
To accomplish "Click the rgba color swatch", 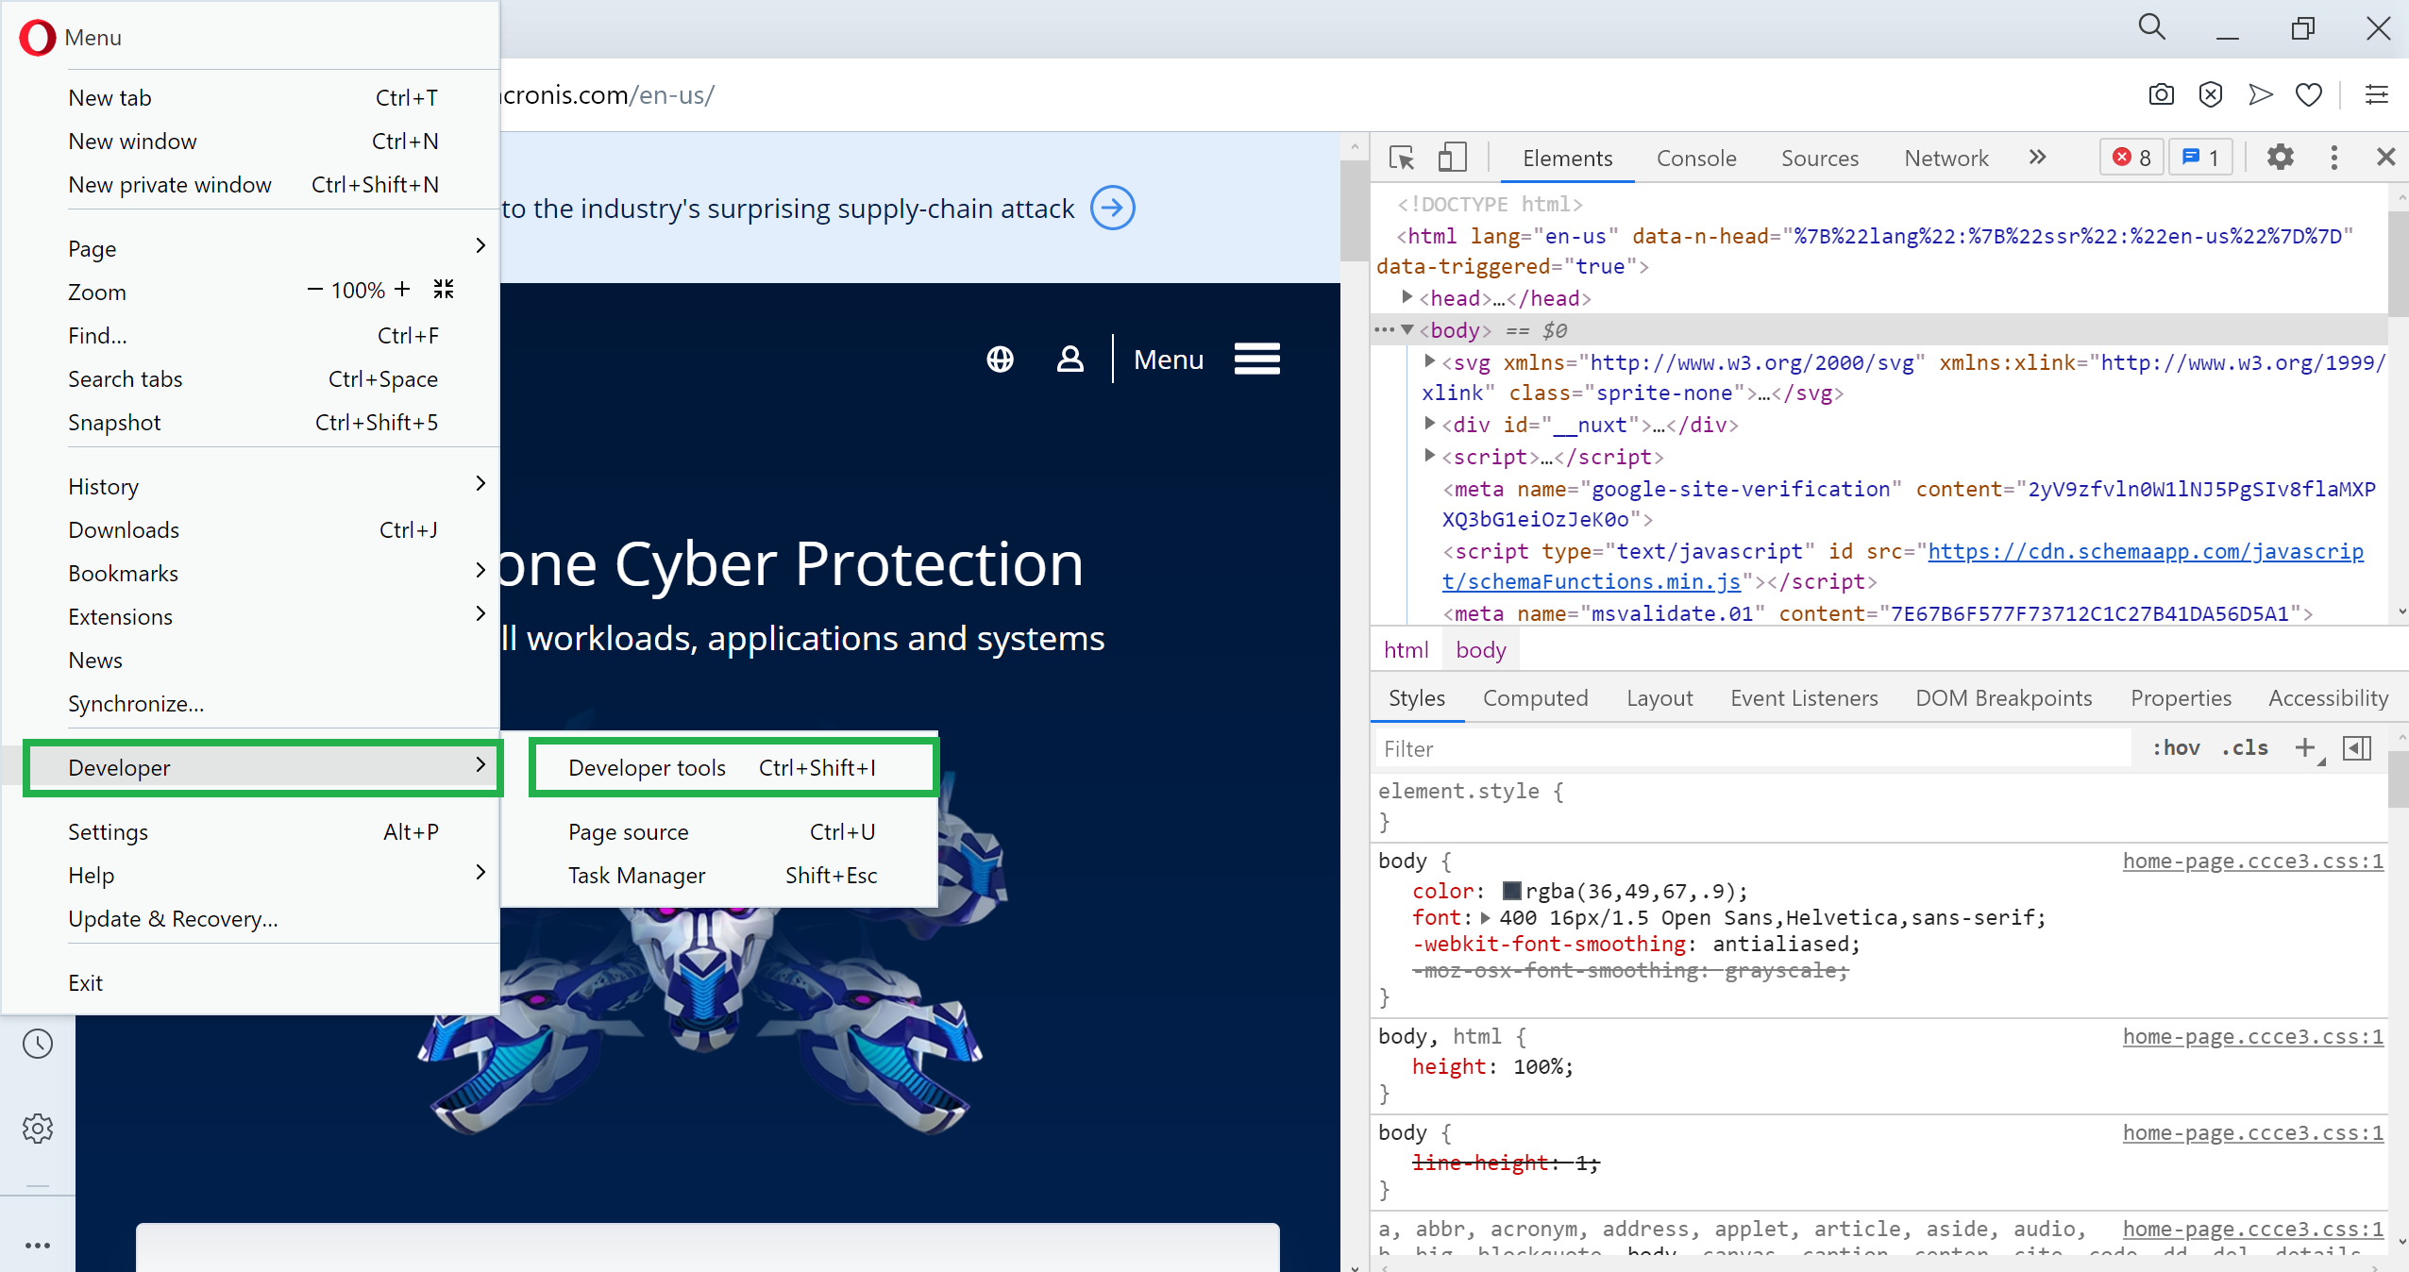I will (x=1511, y=891).
